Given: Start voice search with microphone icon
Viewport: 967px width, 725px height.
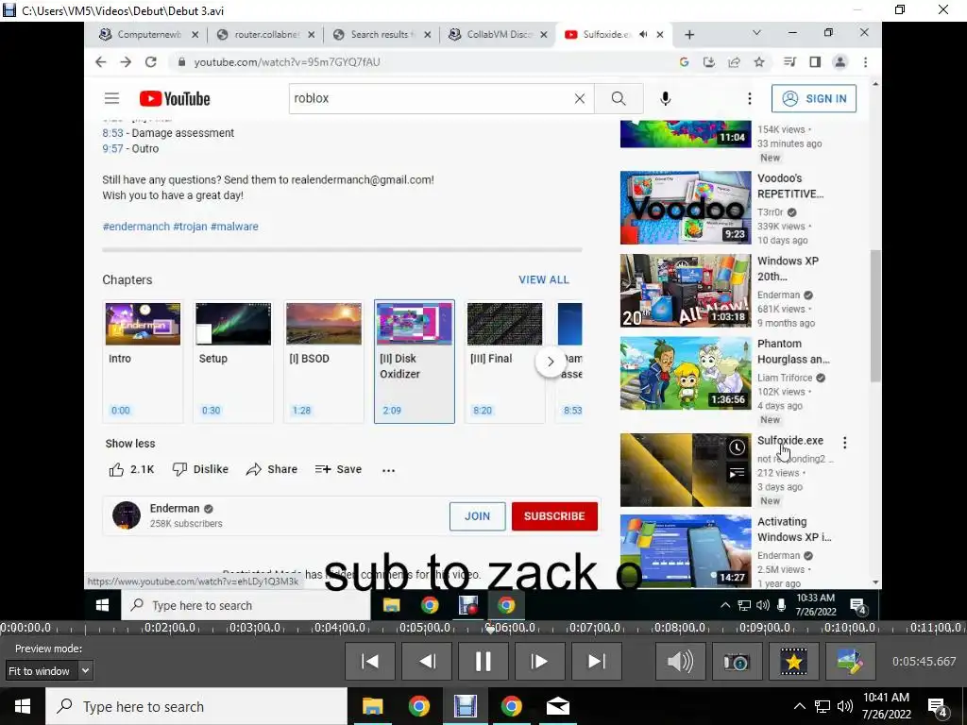Looking at the screenshot, I should 666,98.
